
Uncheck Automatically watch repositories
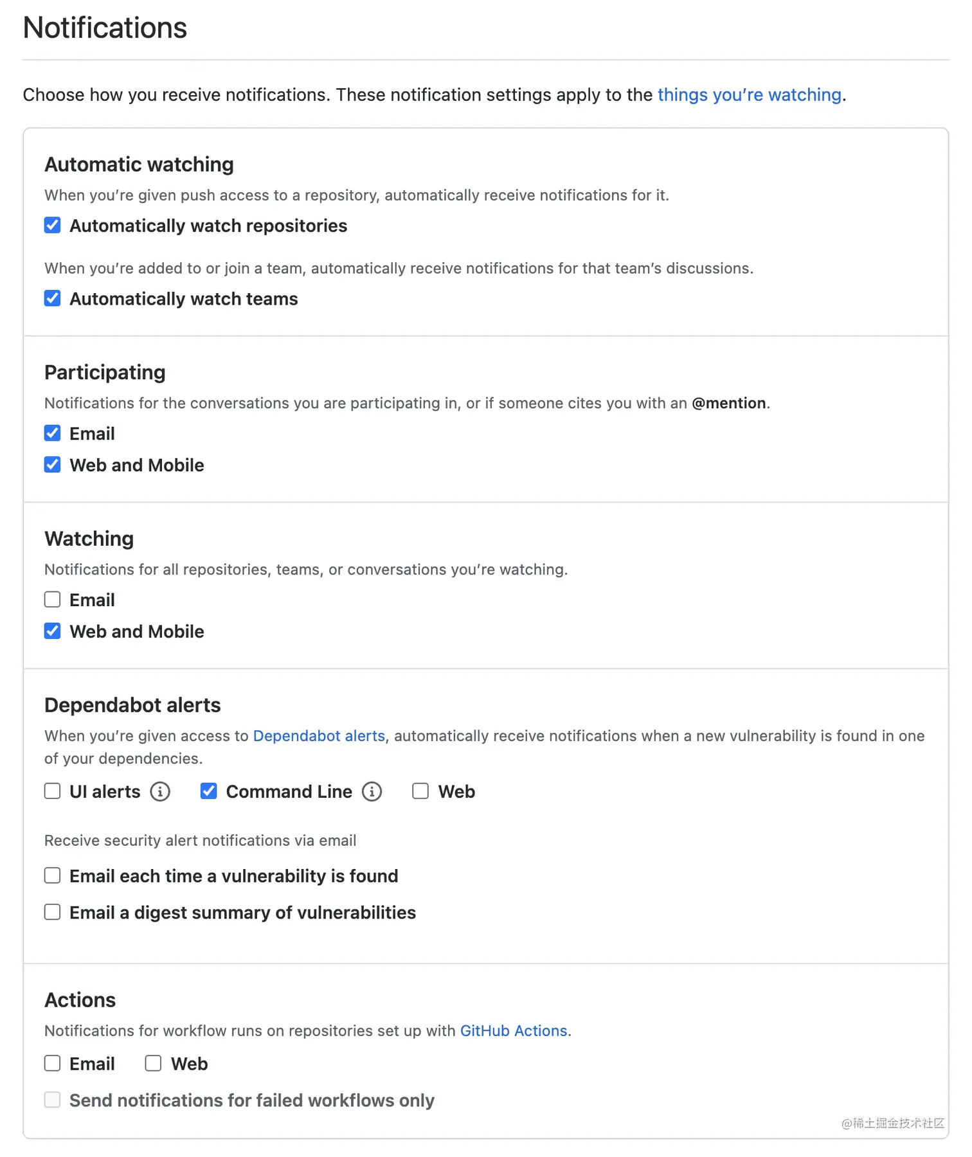click(52, 226)
